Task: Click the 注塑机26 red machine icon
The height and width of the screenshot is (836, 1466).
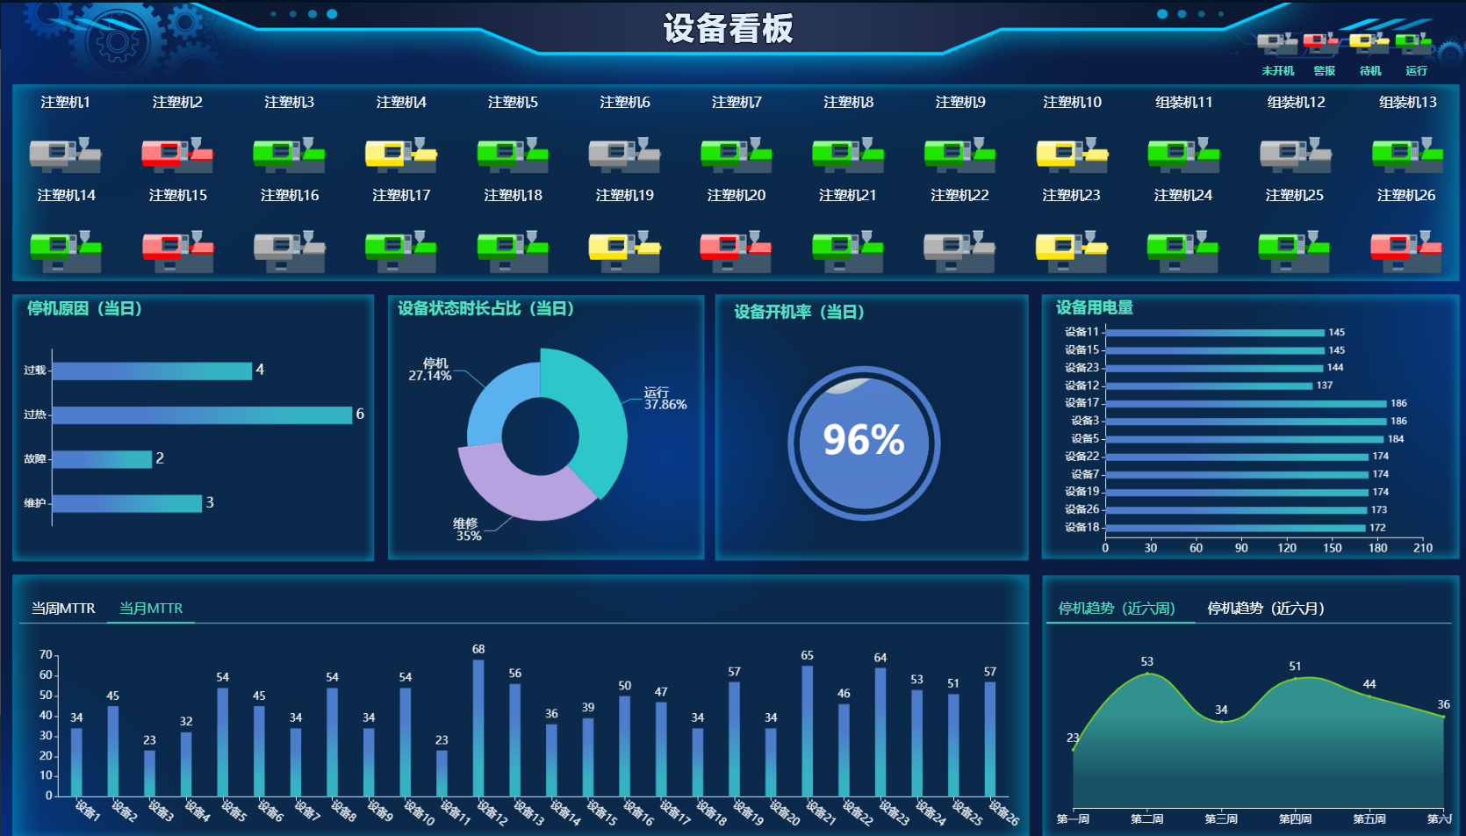Action: tap(1406, 248)
